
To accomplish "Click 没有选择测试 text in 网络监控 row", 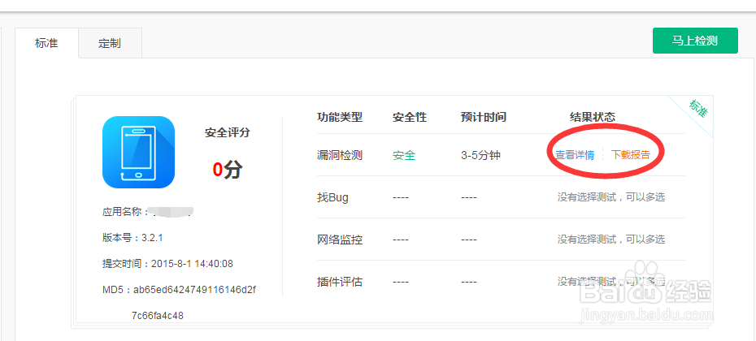I will tap(611, 239).
